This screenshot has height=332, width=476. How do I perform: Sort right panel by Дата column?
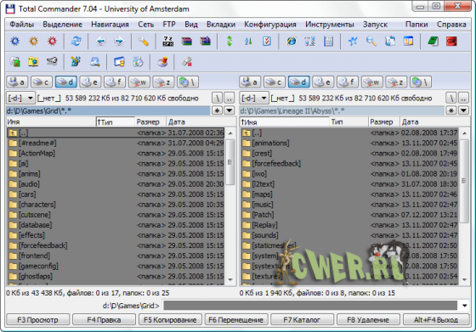click(x=434, y=122)
